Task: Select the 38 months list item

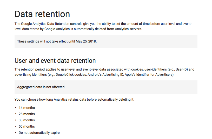Action: (27, 120)
